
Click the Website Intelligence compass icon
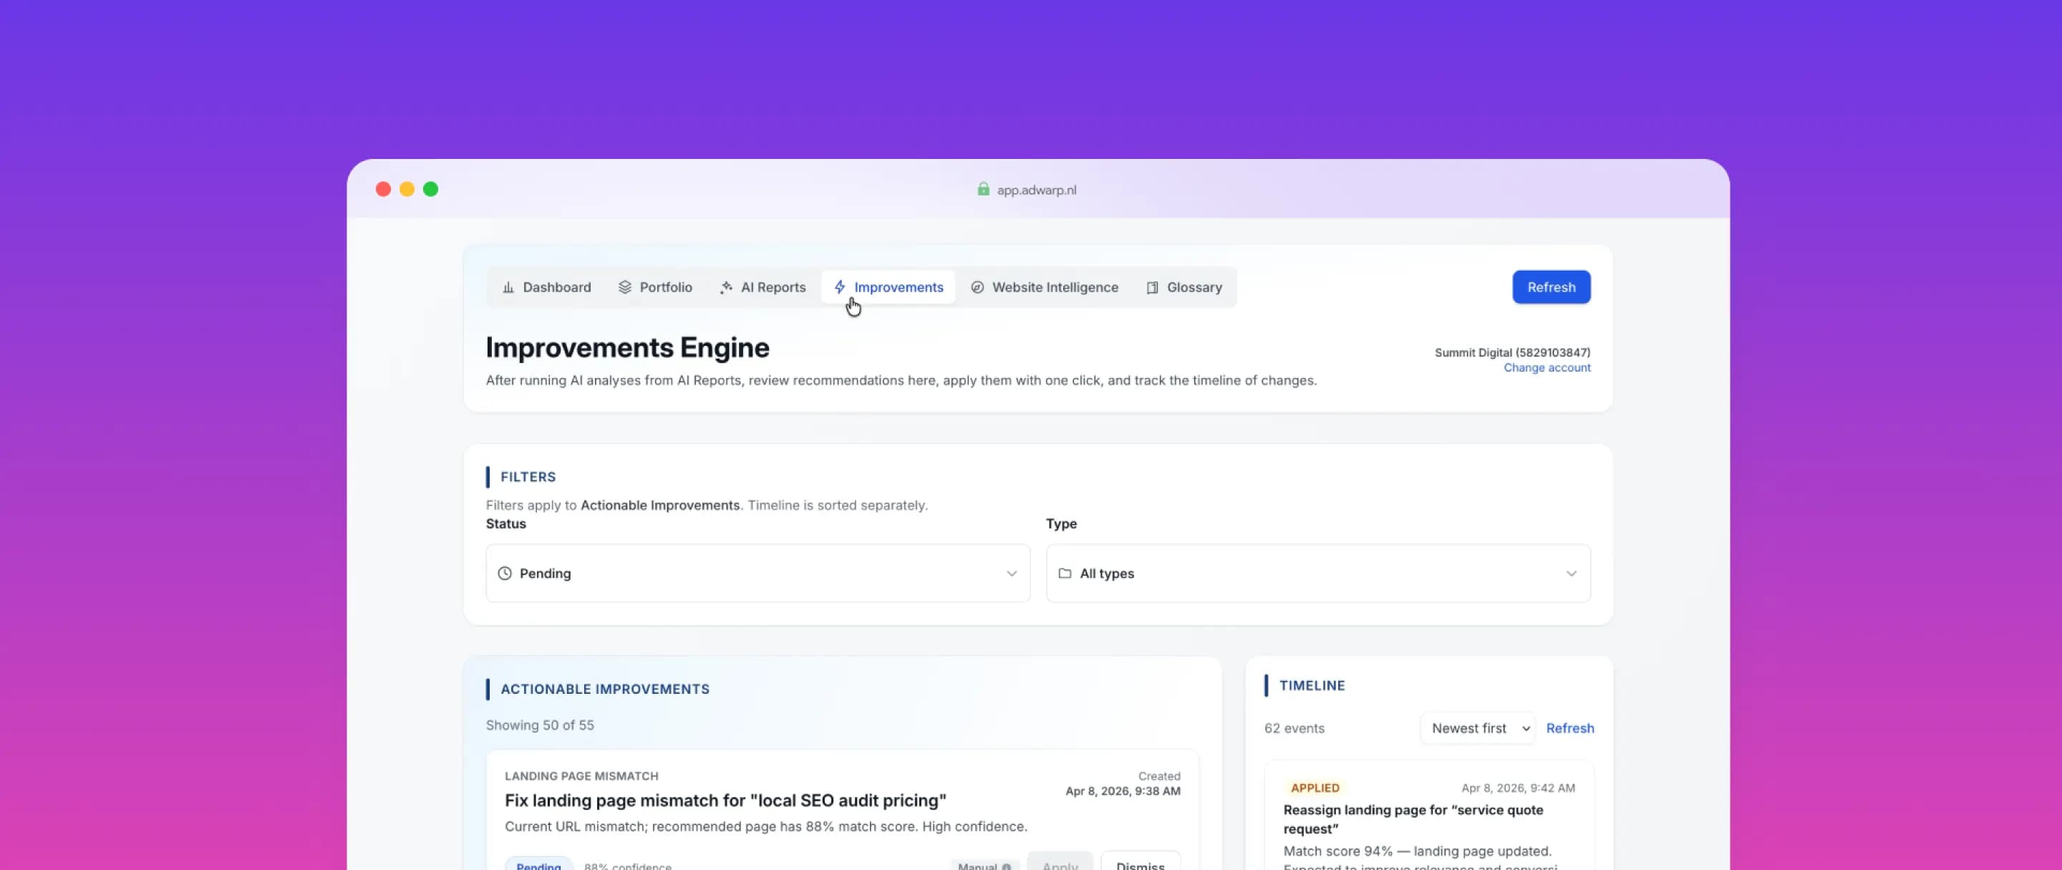(x=977, y=287)
